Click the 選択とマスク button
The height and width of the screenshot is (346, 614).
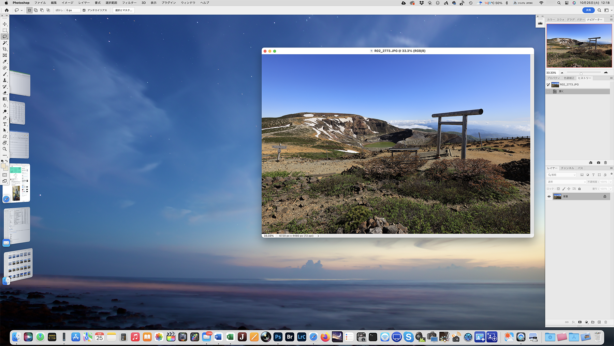click(x=123, y=10)
